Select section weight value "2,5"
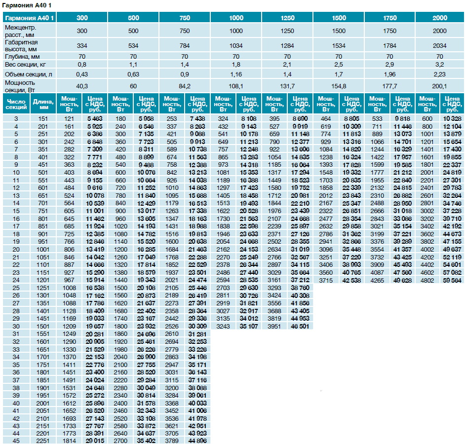The image size is (465, 444). [339, 65]
